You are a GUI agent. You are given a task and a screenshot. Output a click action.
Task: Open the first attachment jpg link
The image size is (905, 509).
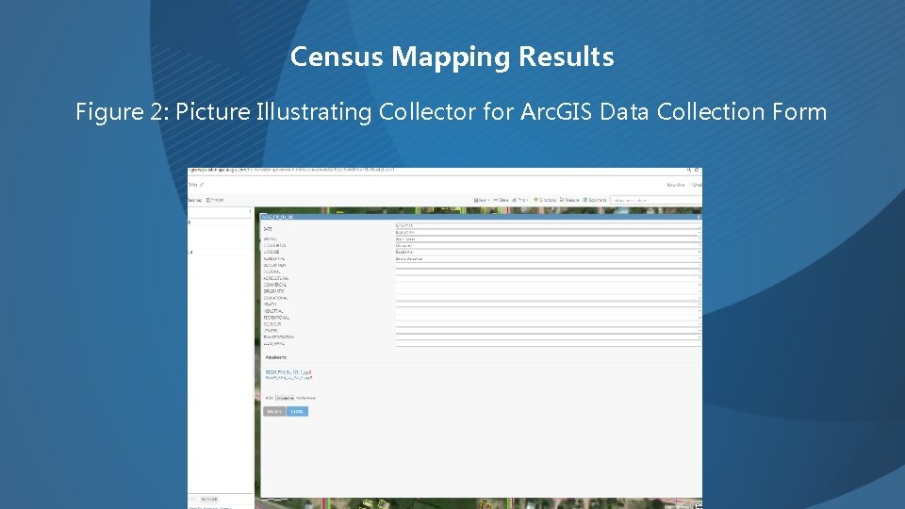click(287, 373)
